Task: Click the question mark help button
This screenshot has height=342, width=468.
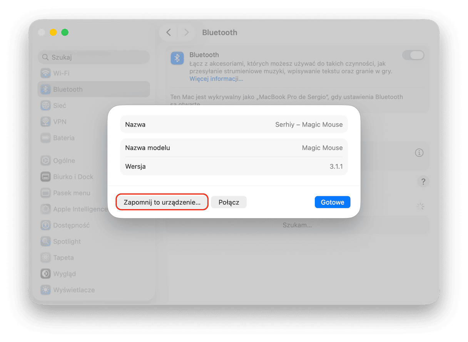Action: tap(423, 182)
